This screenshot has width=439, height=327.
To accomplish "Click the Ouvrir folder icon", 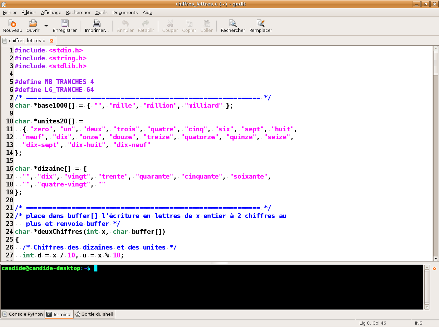I will [x=33, y=23].
